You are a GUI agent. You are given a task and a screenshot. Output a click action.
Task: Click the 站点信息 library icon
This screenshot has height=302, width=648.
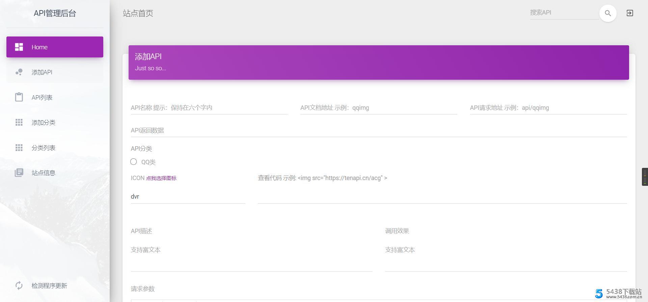tap(19, 173)
